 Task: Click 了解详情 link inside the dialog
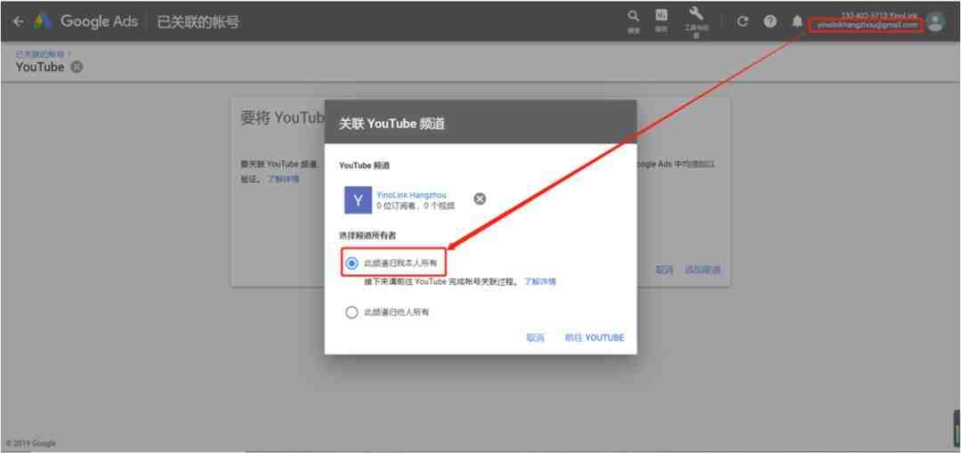click(540, 282)
